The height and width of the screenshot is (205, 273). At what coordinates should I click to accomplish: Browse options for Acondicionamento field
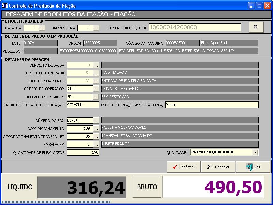(96, 128)
